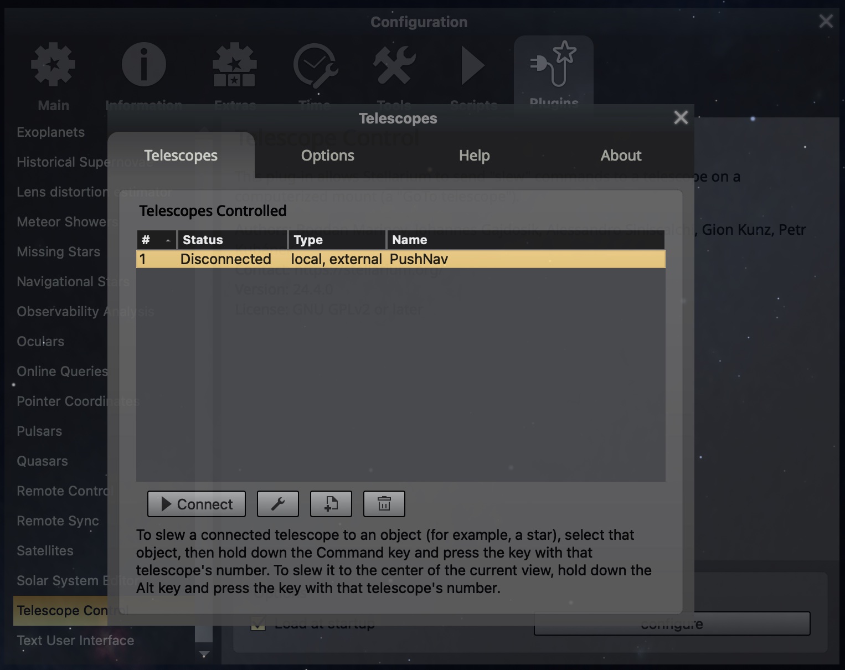Viewport: 845px width, 670px height.
Task: Select the PushNav telescope row
Action: click(400, 259)
